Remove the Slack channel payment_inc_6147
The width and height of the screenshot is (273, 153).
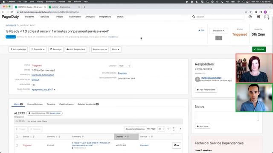tap(55, 90)
